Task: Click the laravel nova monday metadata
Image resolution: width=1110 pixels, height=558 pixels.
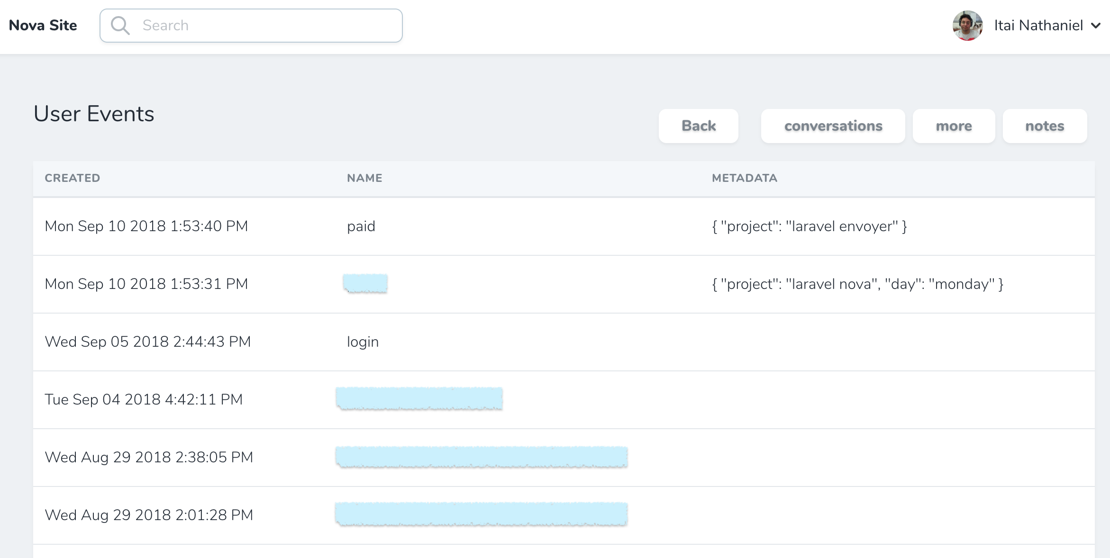Action: 857,284
